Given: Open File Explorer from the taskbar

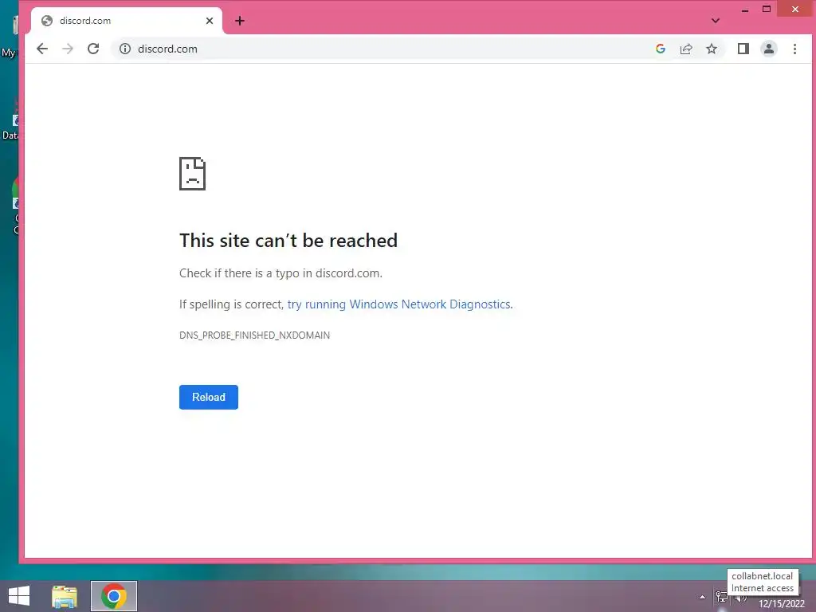Looking at the screenshot, I should [x=65, y=596].
